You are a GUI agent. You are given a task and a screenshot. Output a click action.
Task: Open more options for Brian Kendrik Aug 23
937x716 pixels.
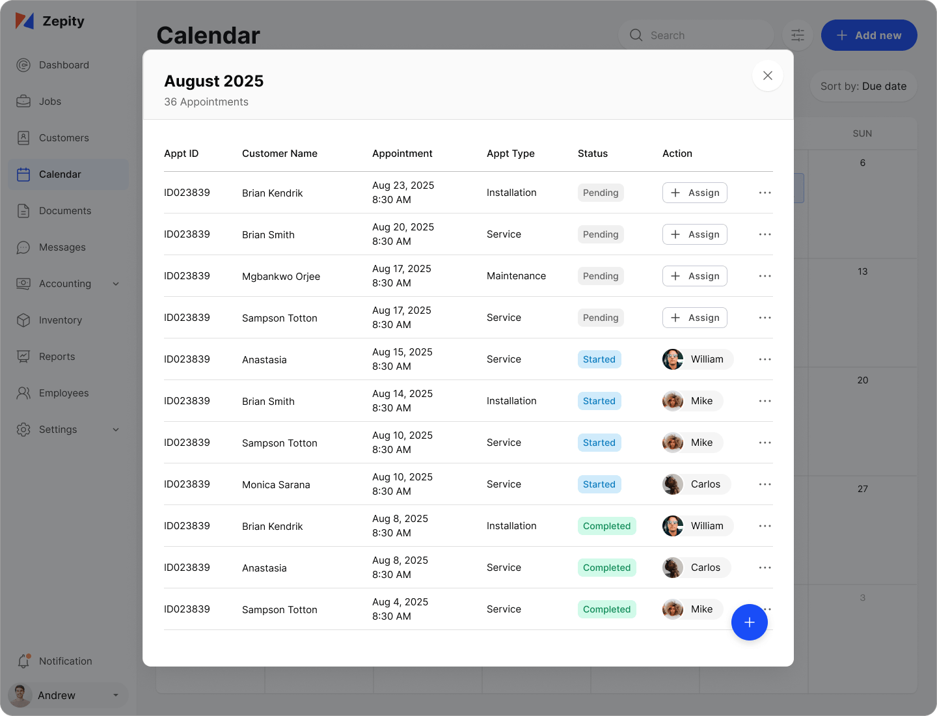[765, 193]
